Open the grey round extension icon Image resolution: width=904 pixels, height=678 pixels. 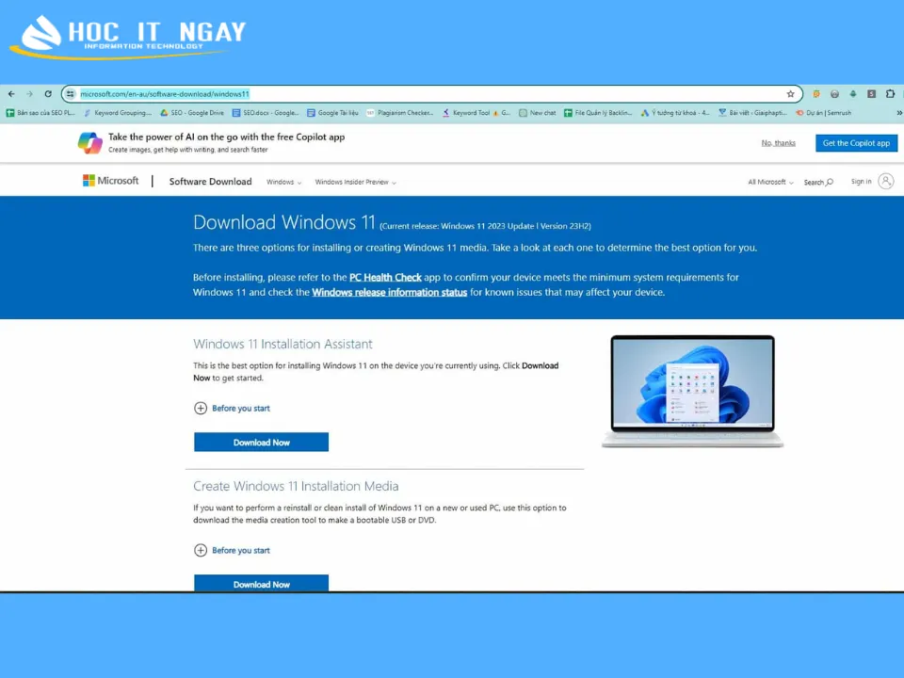click(834, 94)
